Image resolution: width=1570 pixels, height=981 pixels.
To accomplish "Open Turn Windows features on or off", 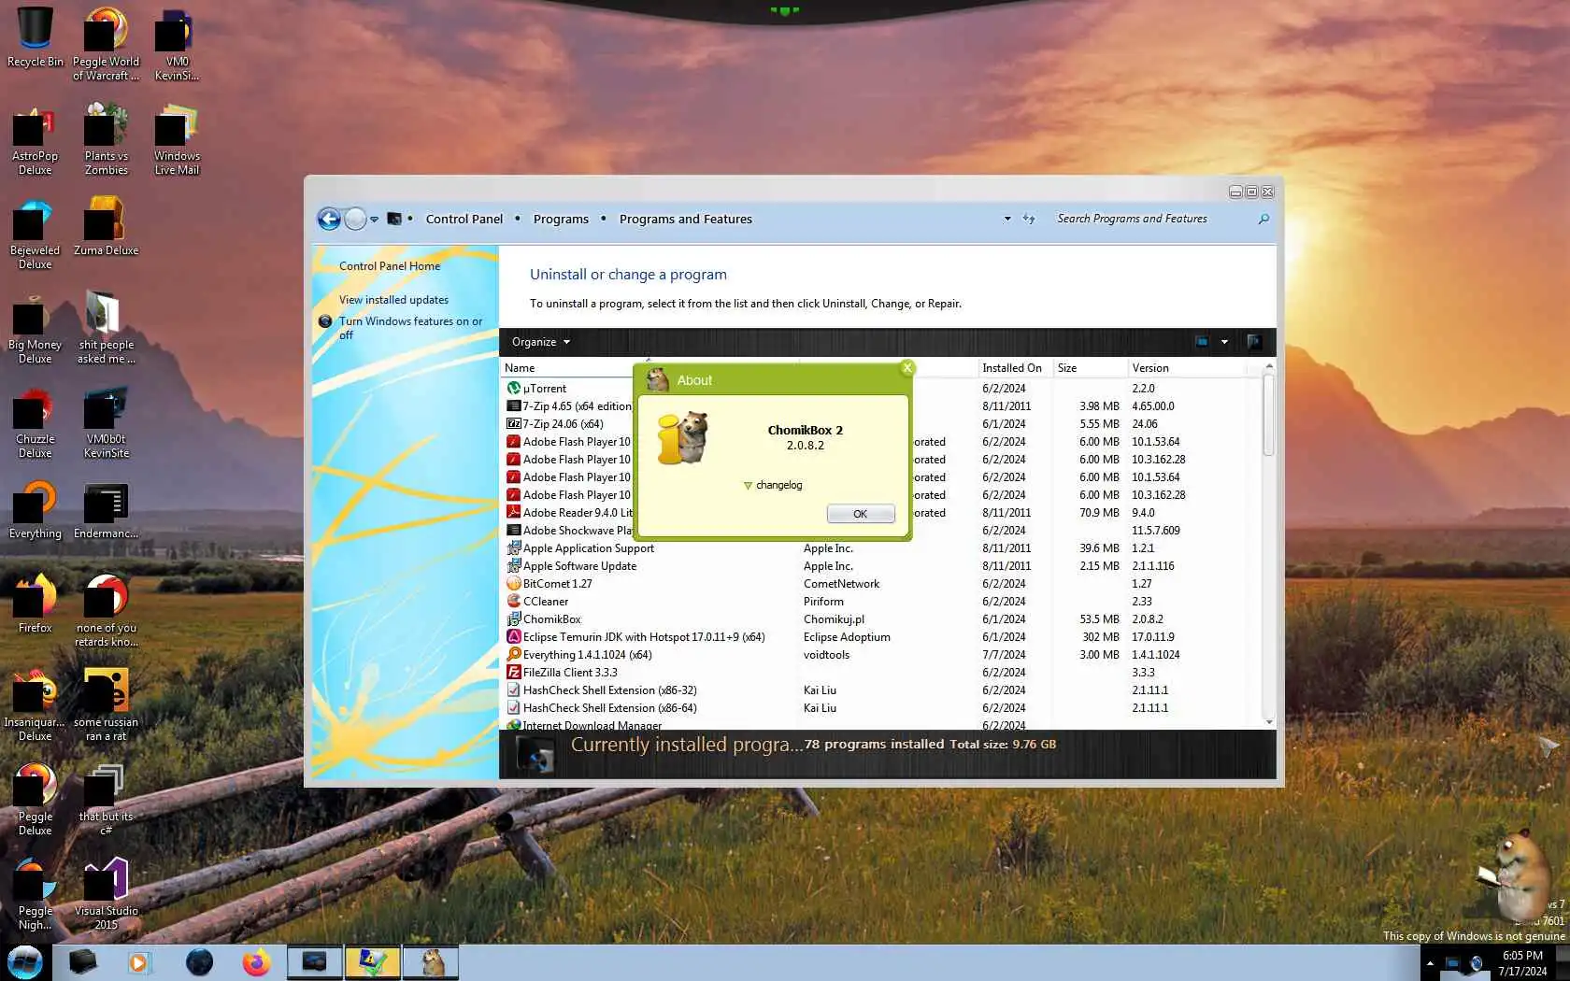I will (x=411, y=328).
